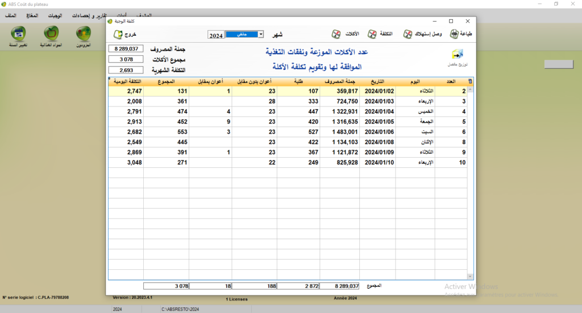Click the footer total 188
Viewport: 582px width, 313px height.
pyautogui.click(x=254, y=286)
